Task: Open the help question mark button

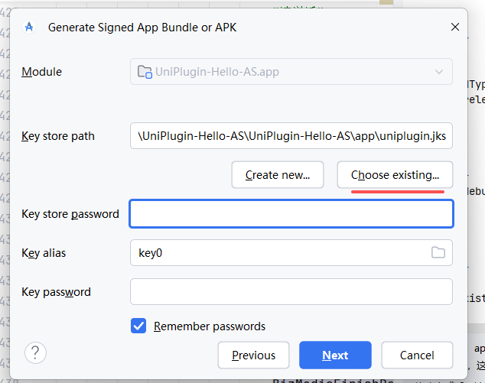Action: (36, 352)
